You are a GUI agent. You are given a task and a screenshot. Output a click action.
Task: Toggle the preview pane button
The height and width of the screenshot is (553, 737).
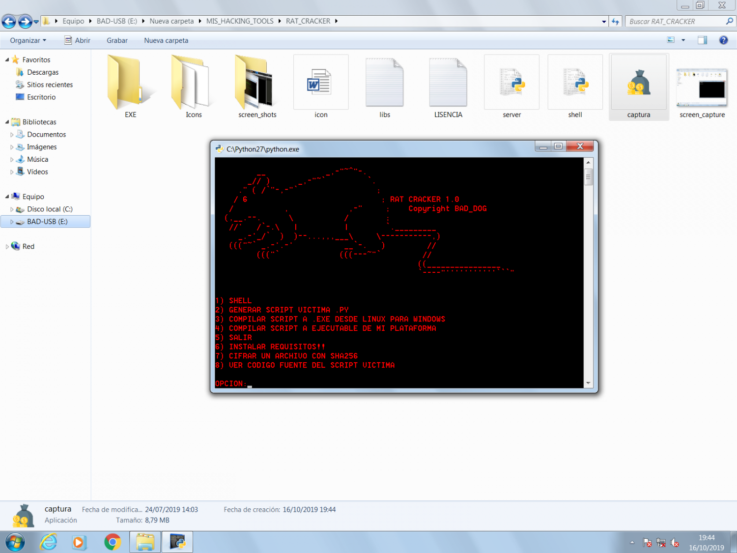click(702, 40)
